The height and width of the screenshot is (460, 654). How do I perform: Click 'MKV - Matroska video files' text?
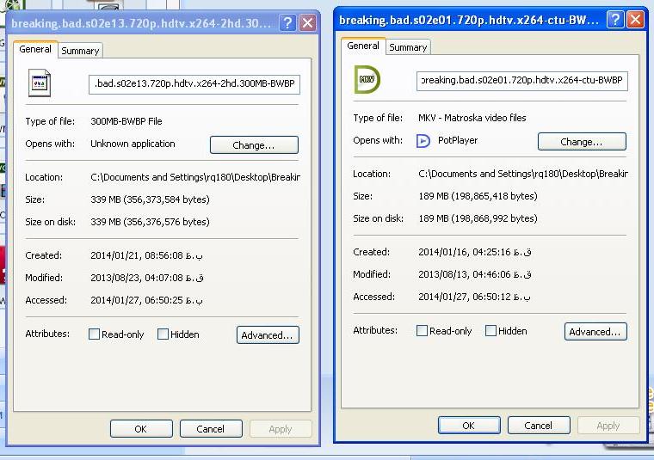coord(472,118)
